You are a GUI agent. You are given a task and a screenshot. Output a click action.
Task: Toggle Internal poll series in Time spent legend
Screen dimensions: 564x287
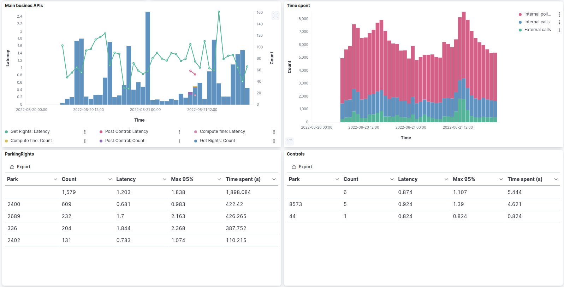(538, 14)
